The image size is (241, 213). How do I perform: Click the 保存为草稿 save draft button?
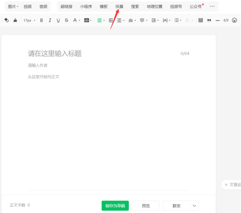[x=115, y=206]
